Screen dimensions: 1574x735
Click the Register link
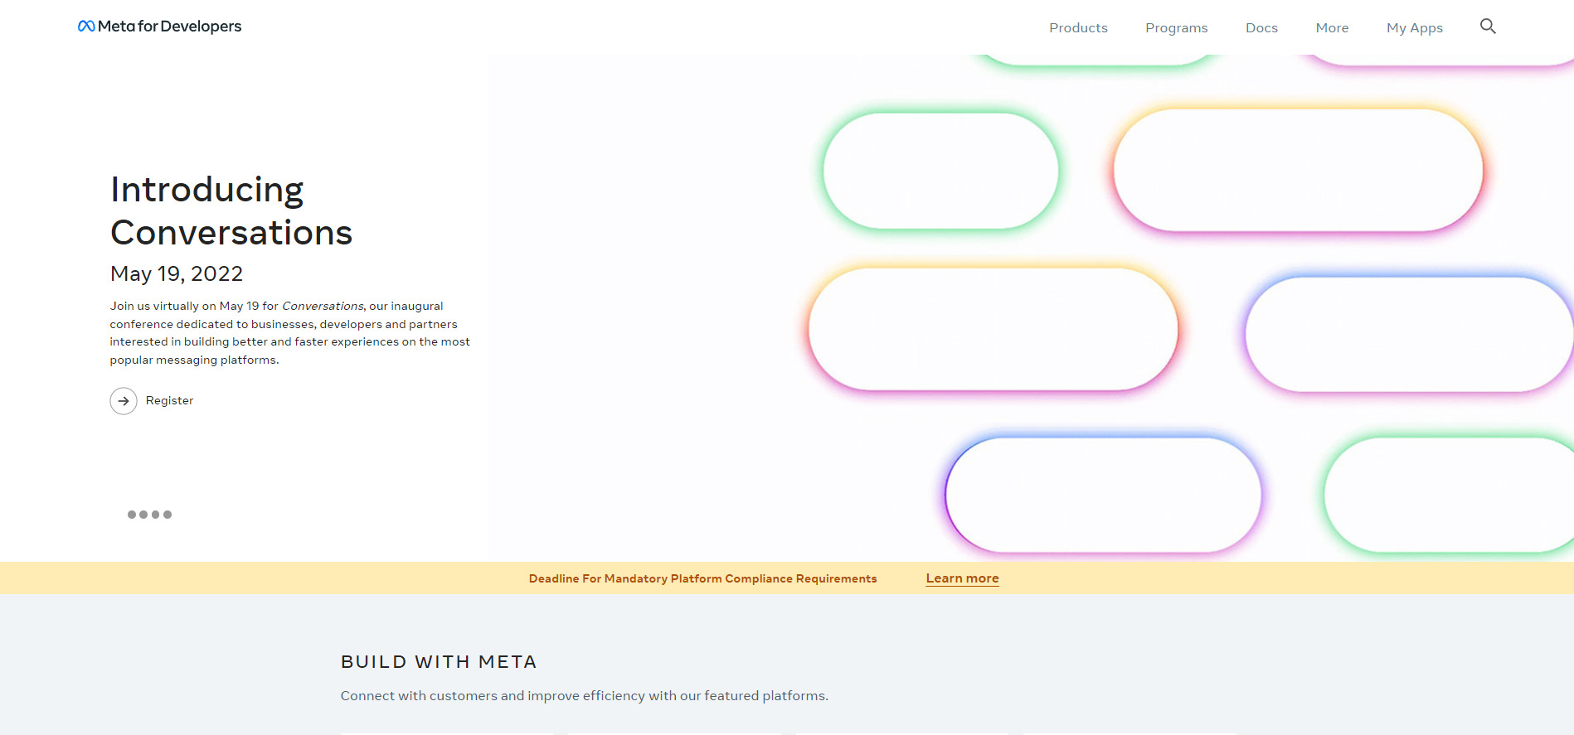169,400
